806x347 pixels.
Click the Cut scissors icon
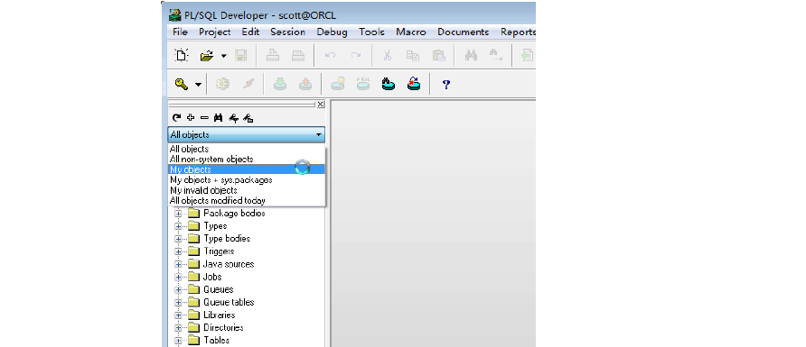point(389,55)
